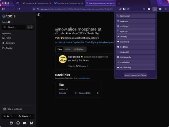Click pholiota.us-west.host.bsky.network PDS text
Viewport: 169px width, 127px height.
pos(81,38)
